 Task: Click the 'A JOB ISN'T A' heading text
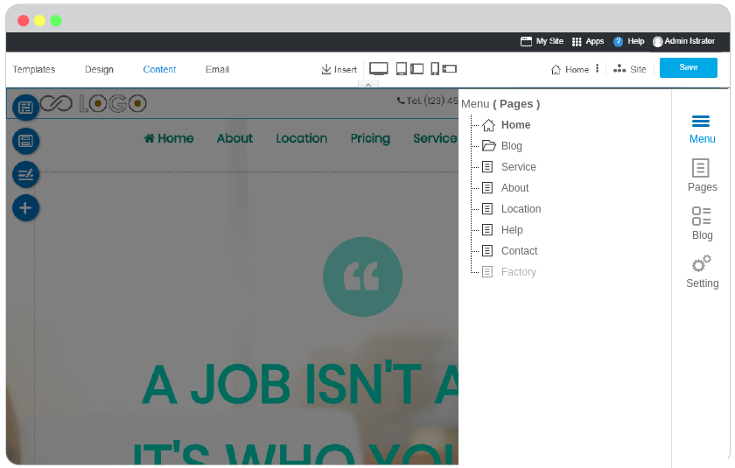[x=300, y=384]
